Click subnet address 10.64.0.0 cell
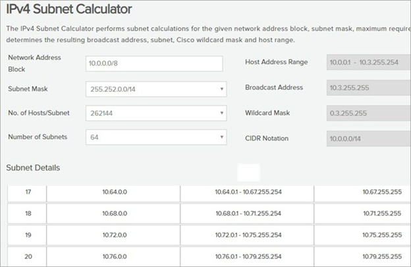Screen dimensions: 411x267 click(x=113, y=193)
